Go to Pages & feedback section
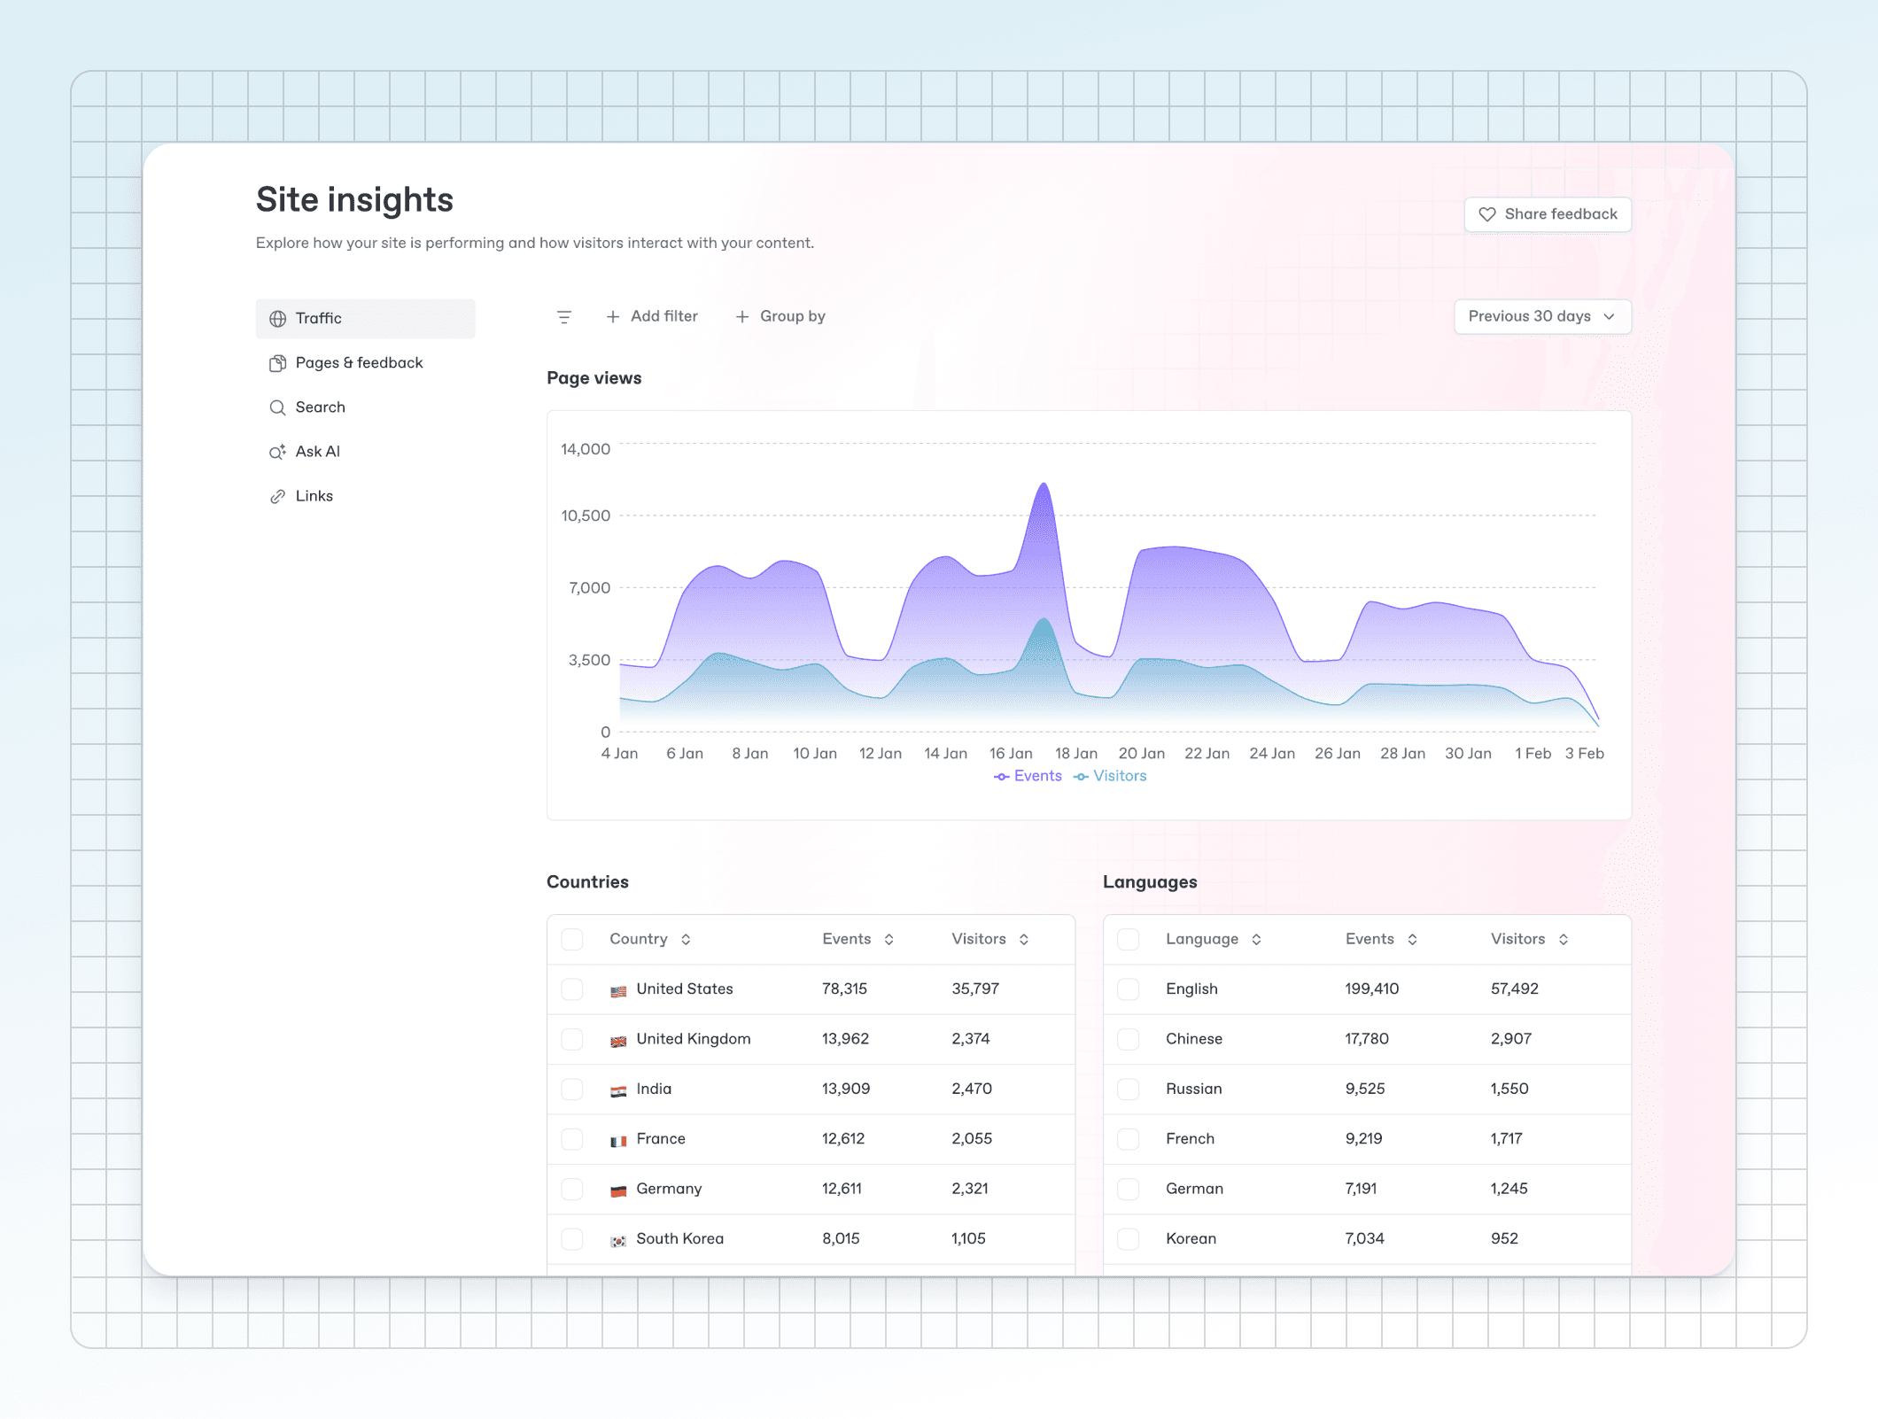The image size is (1878, 1419). click(x=365, y=363)
